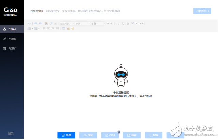Switch to 写简报 in the sidebar
Screen dimensions: 220x140
point(12,39)
